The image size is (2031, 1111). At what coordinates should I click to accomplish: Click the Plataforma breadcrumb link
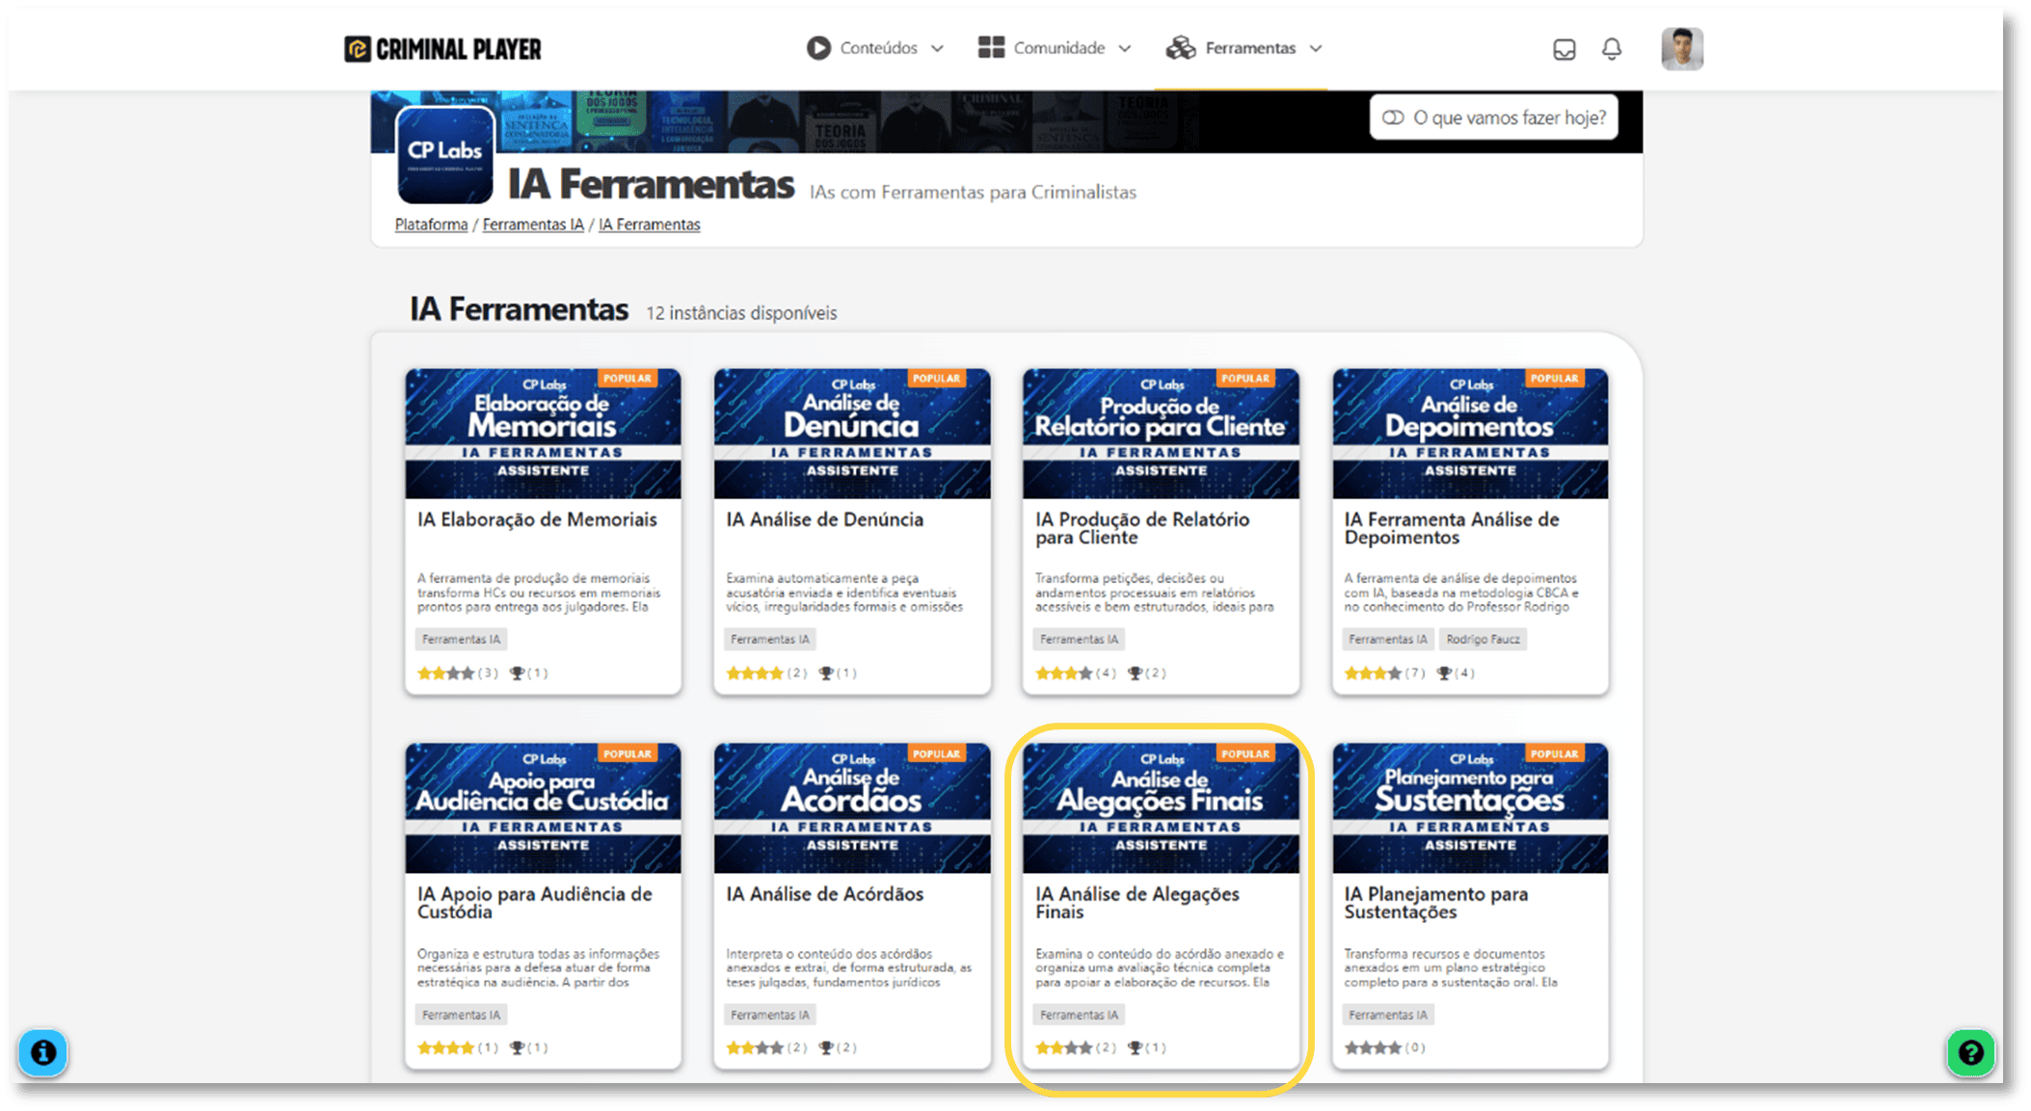point(431,225)
